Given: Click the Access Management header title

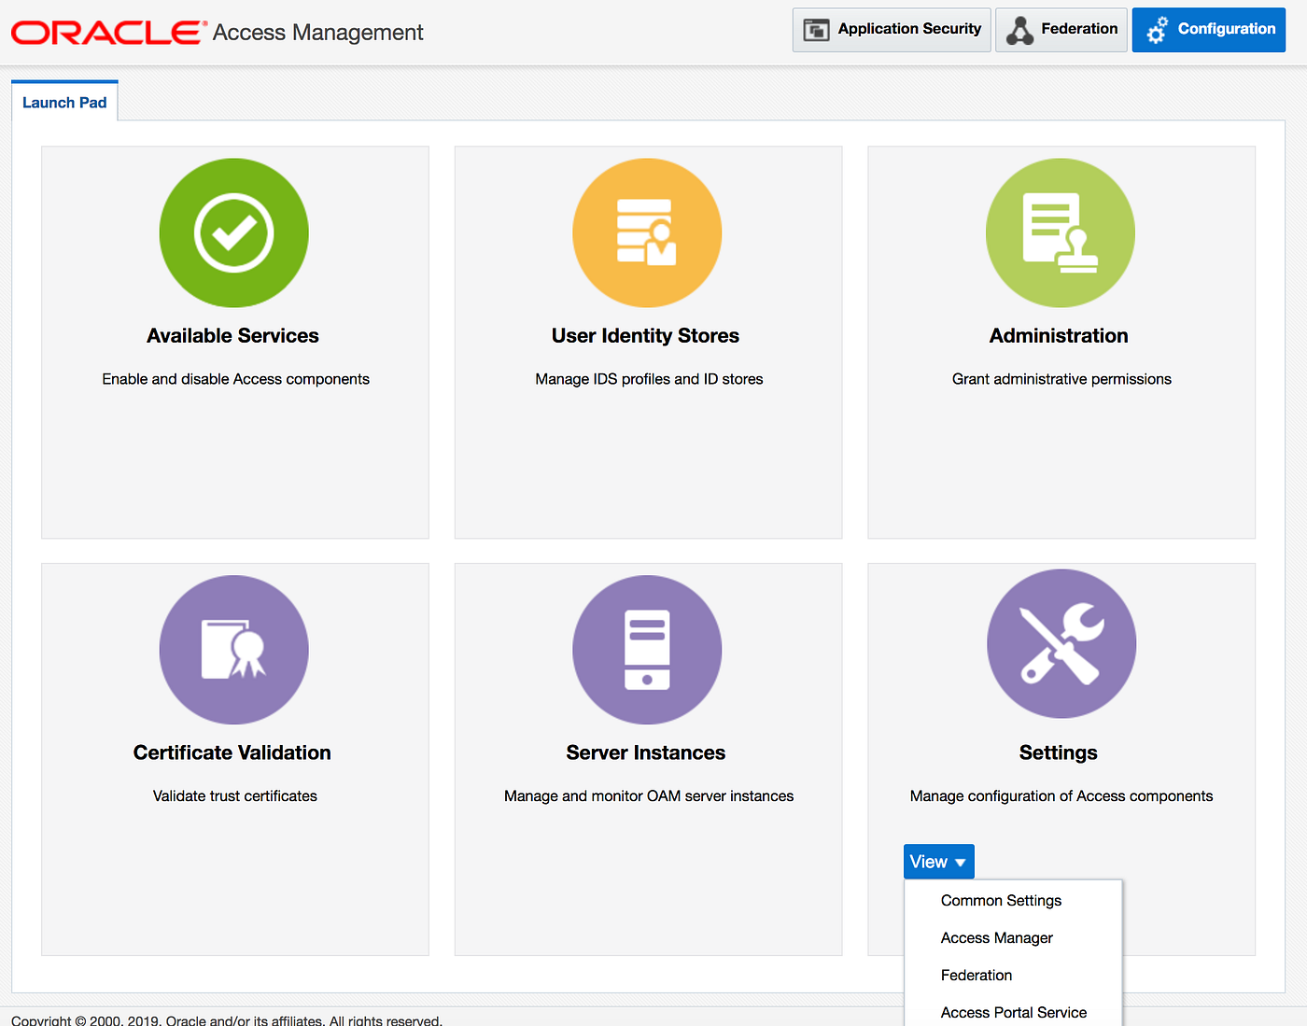Looking at the screenshot, I should 318,33.
